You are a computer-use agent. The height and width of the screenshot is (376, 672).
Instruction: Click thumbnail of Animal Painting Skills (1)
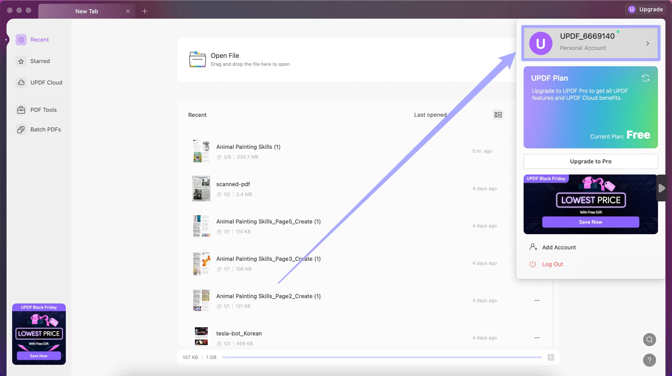201,151
